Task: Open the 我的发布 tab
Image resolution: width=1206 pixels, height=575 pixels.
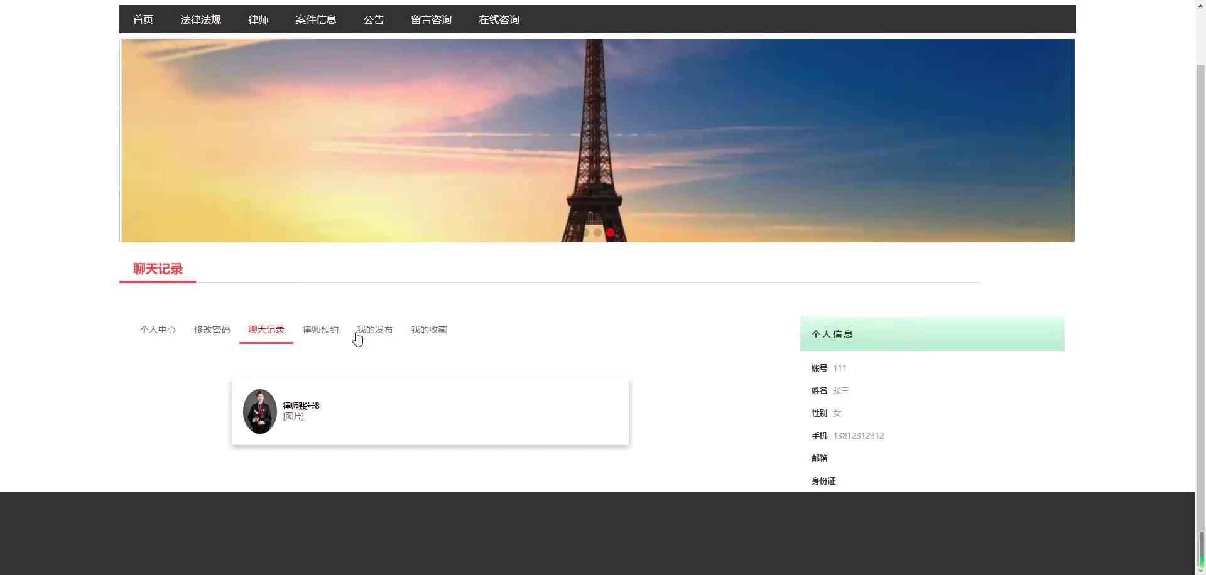Action: pos(375,330)
